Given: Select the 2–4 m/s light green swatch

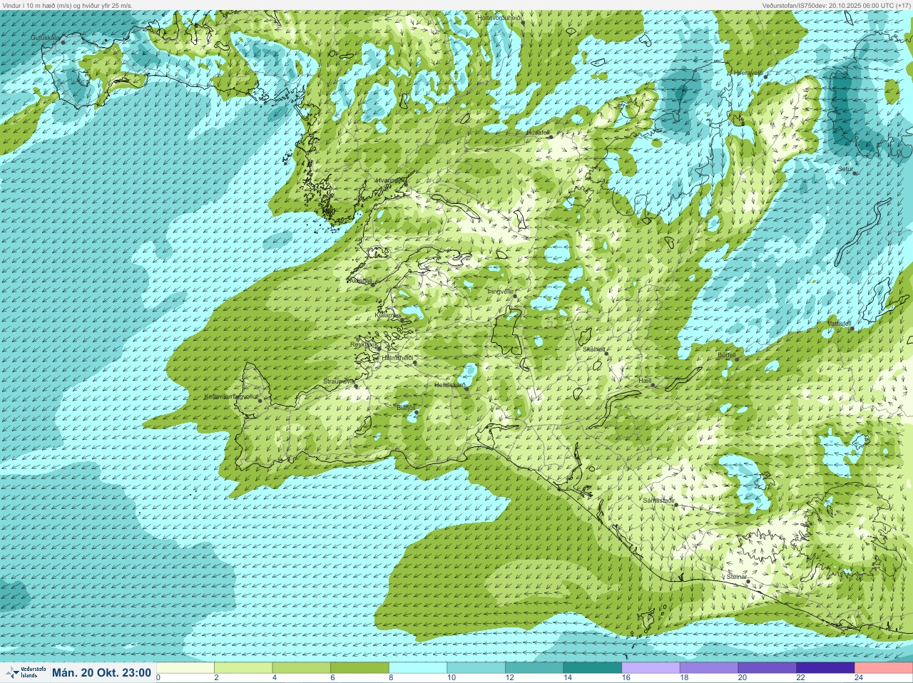Looking at the screenshot, I should pos(244,668).
